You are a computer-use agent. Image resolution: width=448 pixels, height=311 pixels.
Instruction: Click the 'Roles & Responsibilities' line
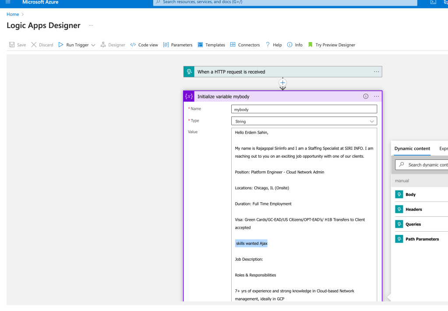coord(255,275)
